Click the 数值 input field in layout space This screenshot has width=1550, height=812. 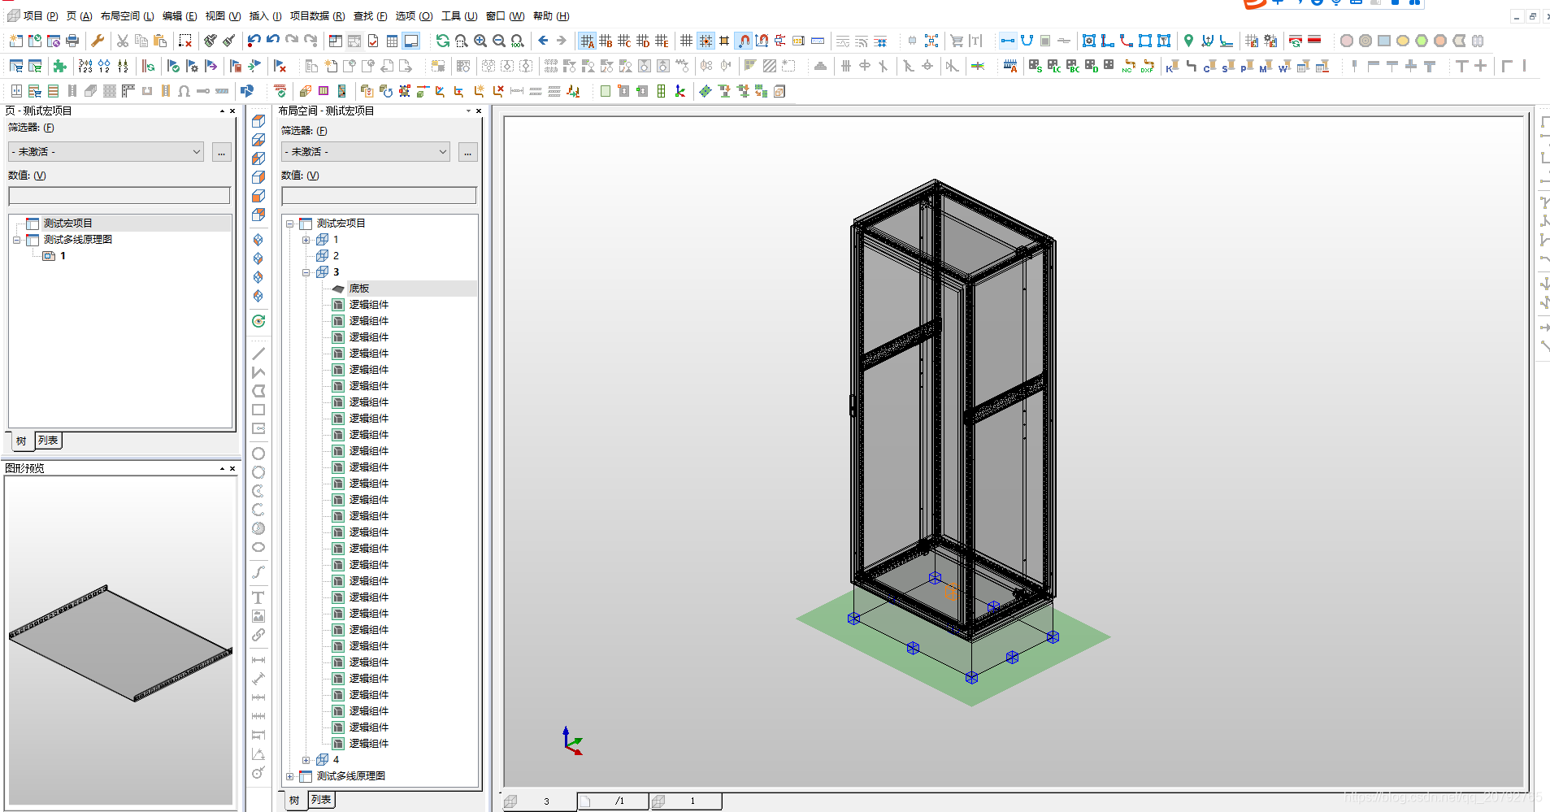[x=379, y=196]
